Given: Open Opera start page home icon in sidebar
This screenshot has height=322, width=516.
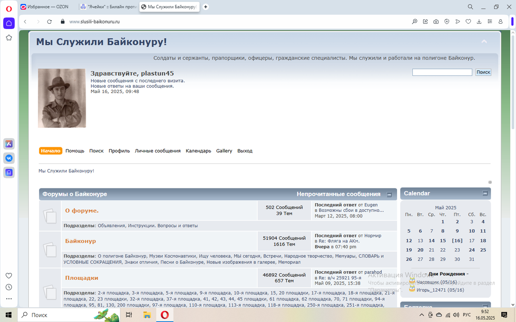Looking at the screenshot, I should [9, 23].
